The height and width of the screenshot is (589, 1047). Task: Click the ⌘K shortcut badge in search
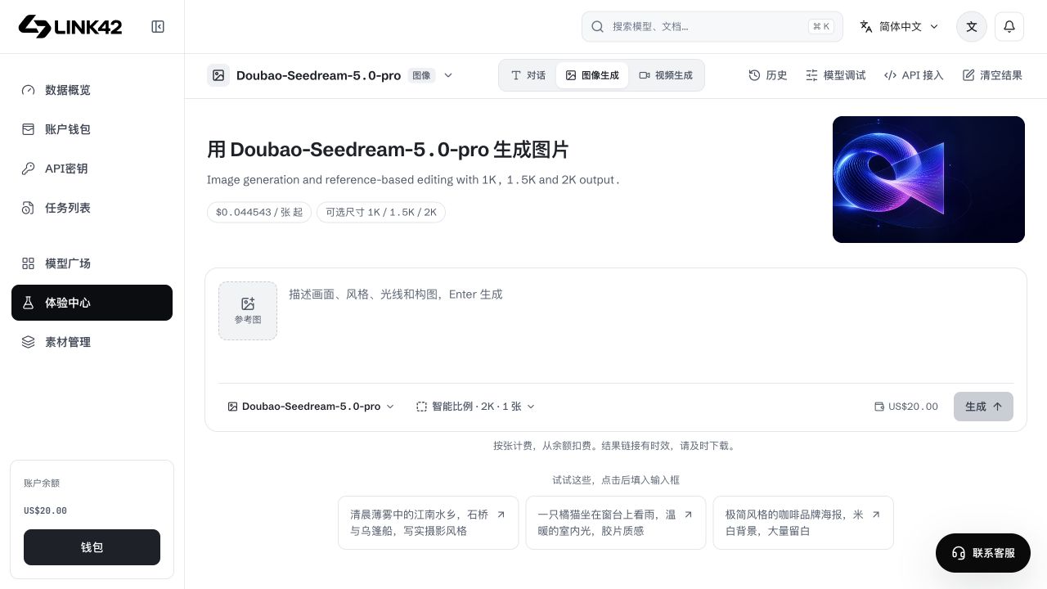(x=821, y=26)
